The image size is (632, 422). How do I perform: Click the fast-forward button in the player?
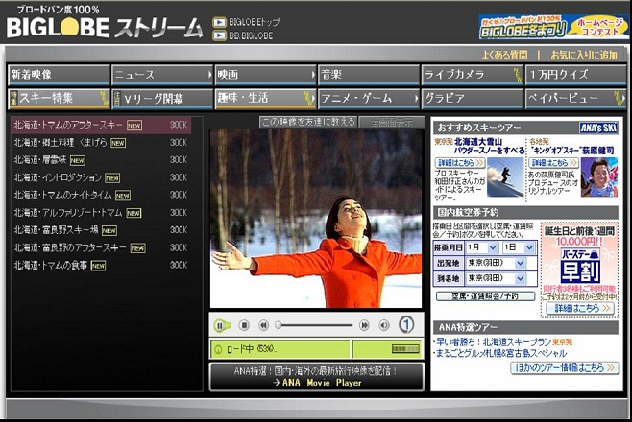364,325
